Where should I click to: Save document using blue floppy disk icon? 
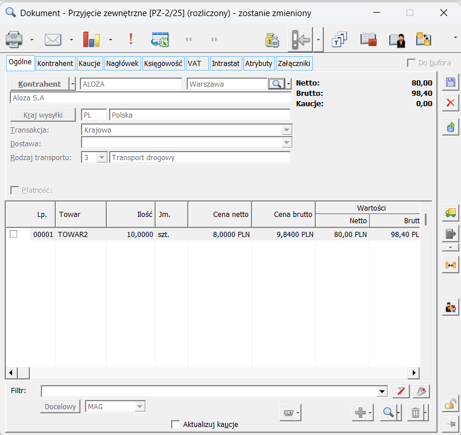tap(451, 82)
